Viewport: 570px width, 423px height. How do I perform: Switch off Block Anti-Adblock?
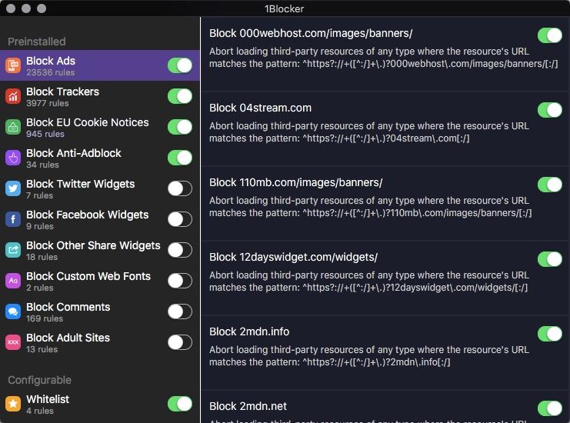pyautogui.click(x=180, y=158)
